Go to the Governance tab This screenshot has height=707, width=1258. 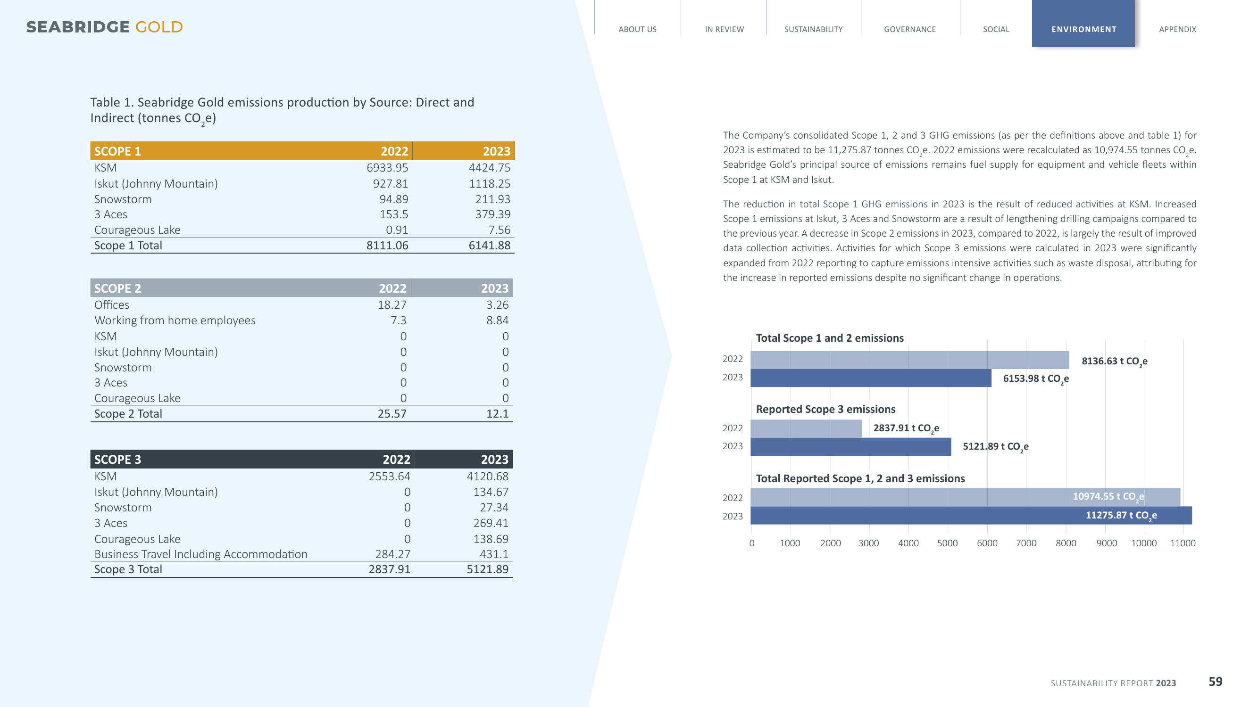(x=910, y=29)
